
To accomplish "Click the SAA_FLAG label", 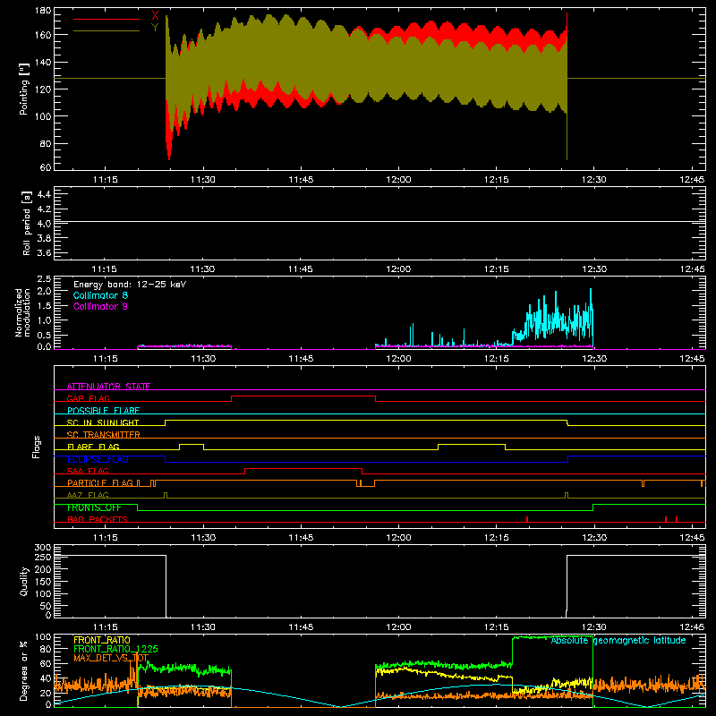I will pyautogui.click(x=88, y=471).
